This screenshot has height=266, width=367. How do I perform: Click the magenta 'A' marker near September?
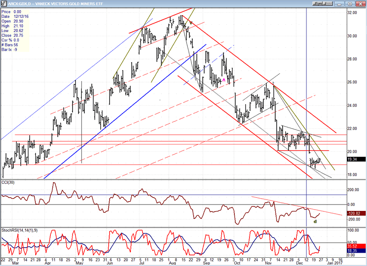click(x=224, y=80)
